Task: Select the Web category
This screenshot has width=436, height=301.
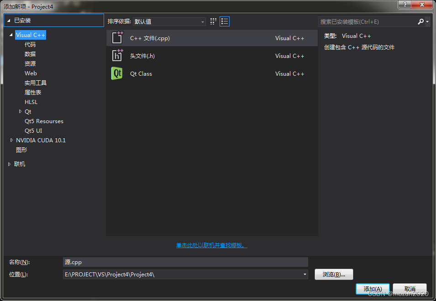Action: (x=31, y=73)
